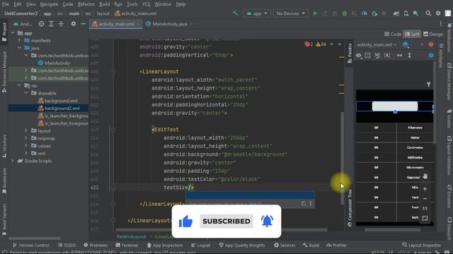Expand the mipmap folder
453x254 pixels.
point(26,138)
